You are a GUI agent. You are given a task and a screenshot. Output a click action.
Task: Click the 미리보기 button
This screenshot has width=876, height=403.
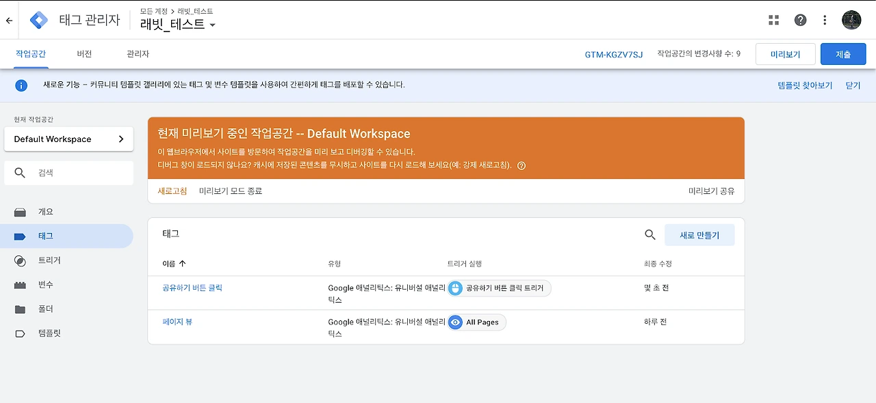click(785, 54)
